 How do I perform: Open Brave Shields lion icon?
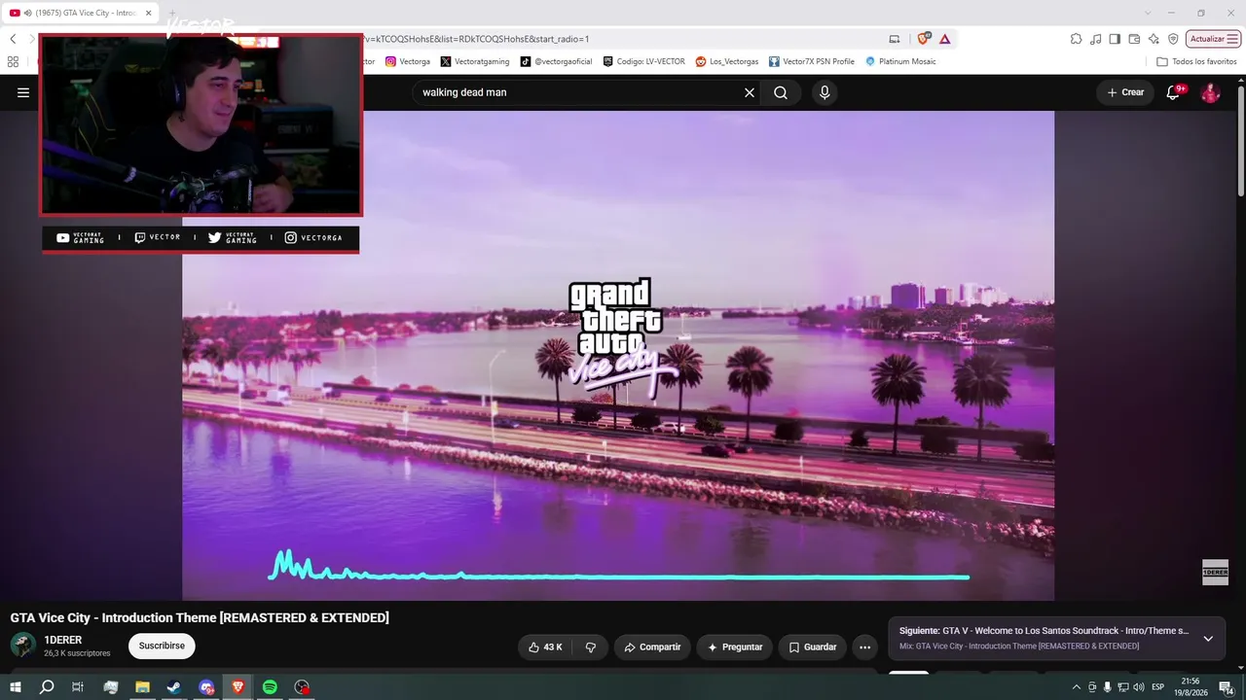[x=923, y=39]
